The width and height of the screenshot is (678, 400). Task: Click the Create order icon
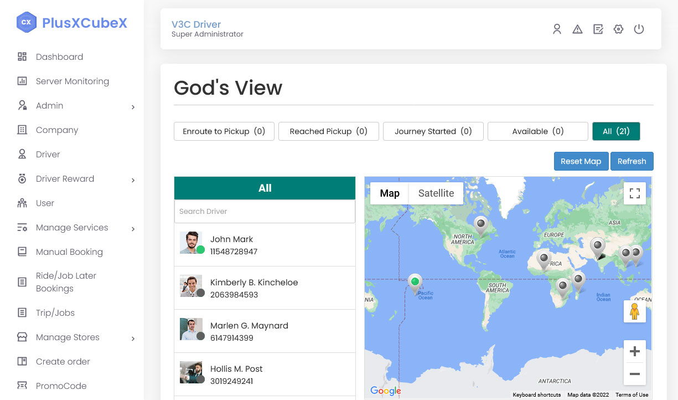(22, 361)
